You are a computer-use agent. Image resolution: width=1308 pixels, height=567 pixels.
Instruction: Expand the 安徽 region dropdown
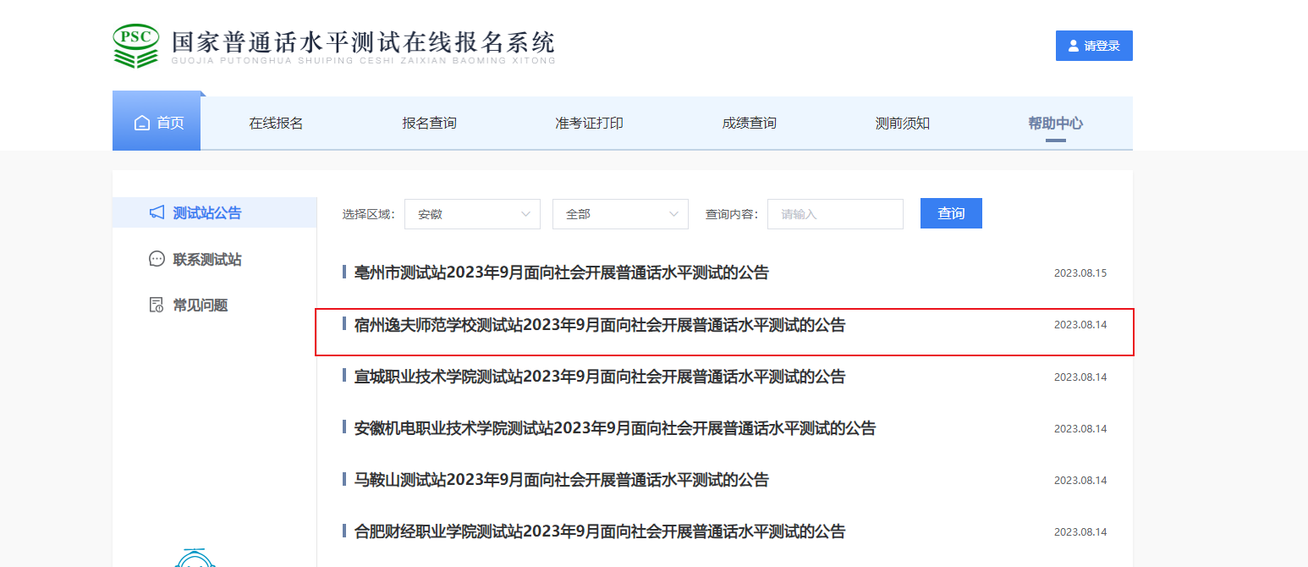pyautogui.click(x=472, y=214)
